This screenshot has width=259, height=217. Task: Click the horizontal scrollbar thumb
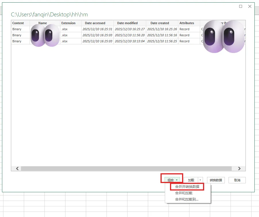click(126, 168)
